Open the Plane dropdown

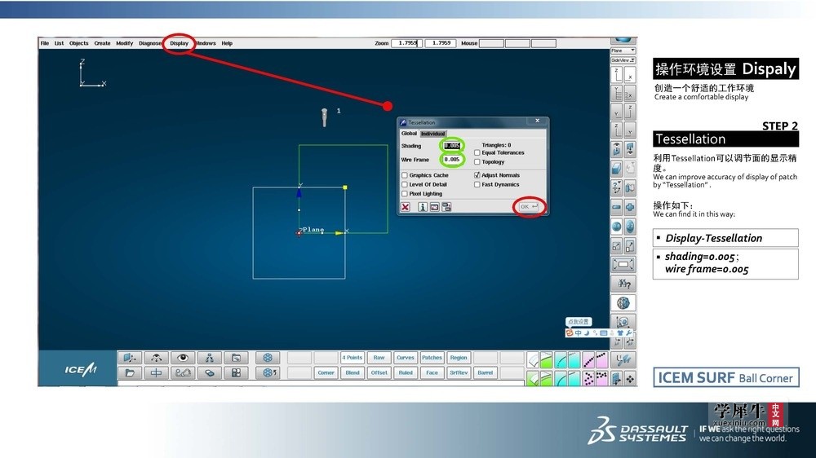coord(623,51)
